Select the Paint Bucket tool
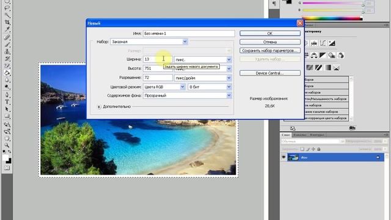This screenshot has width=391, height=220. 7,73
